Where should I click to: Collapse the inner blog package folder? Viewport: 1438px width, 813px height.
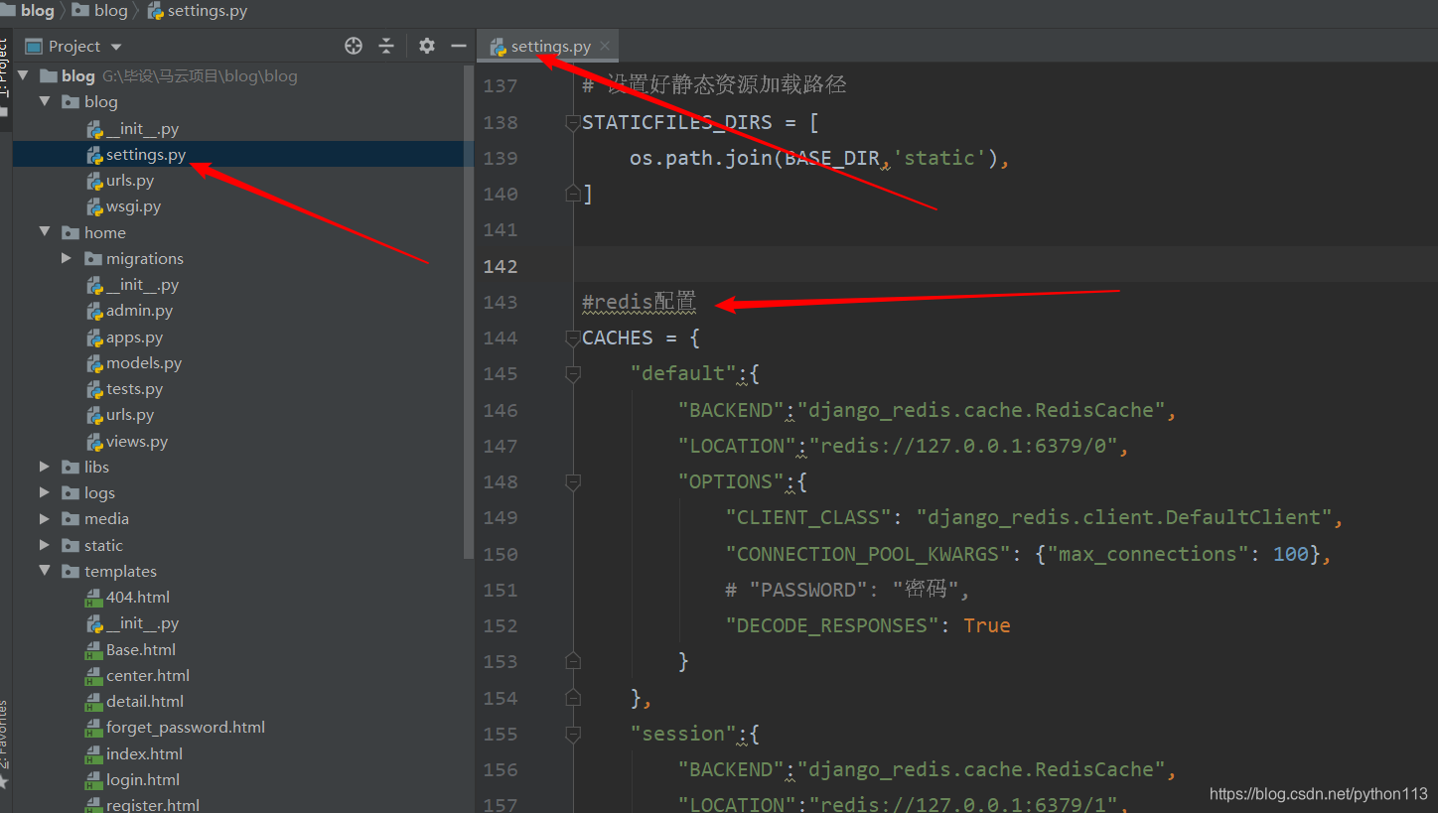[x=44, y=101]
